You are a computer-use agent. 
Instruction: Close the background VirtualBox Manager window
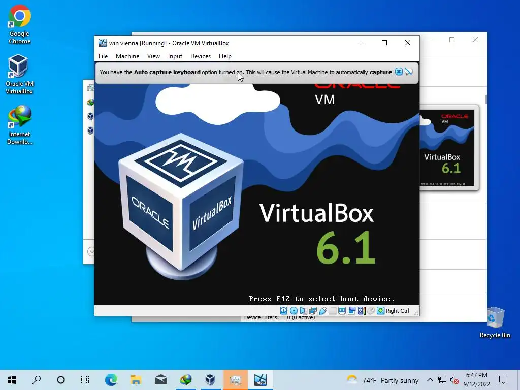point(475,40)
